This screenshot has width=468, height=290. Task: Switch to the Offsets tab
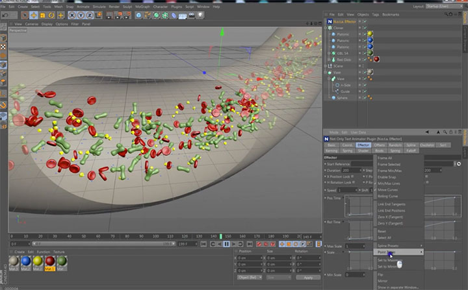point(380,145)
